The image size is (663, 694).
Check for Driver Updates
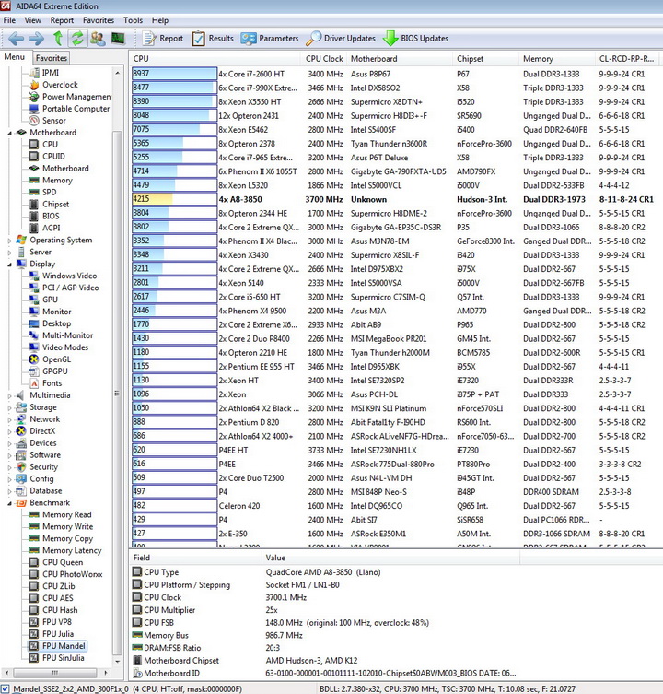(x=341, y=39)
